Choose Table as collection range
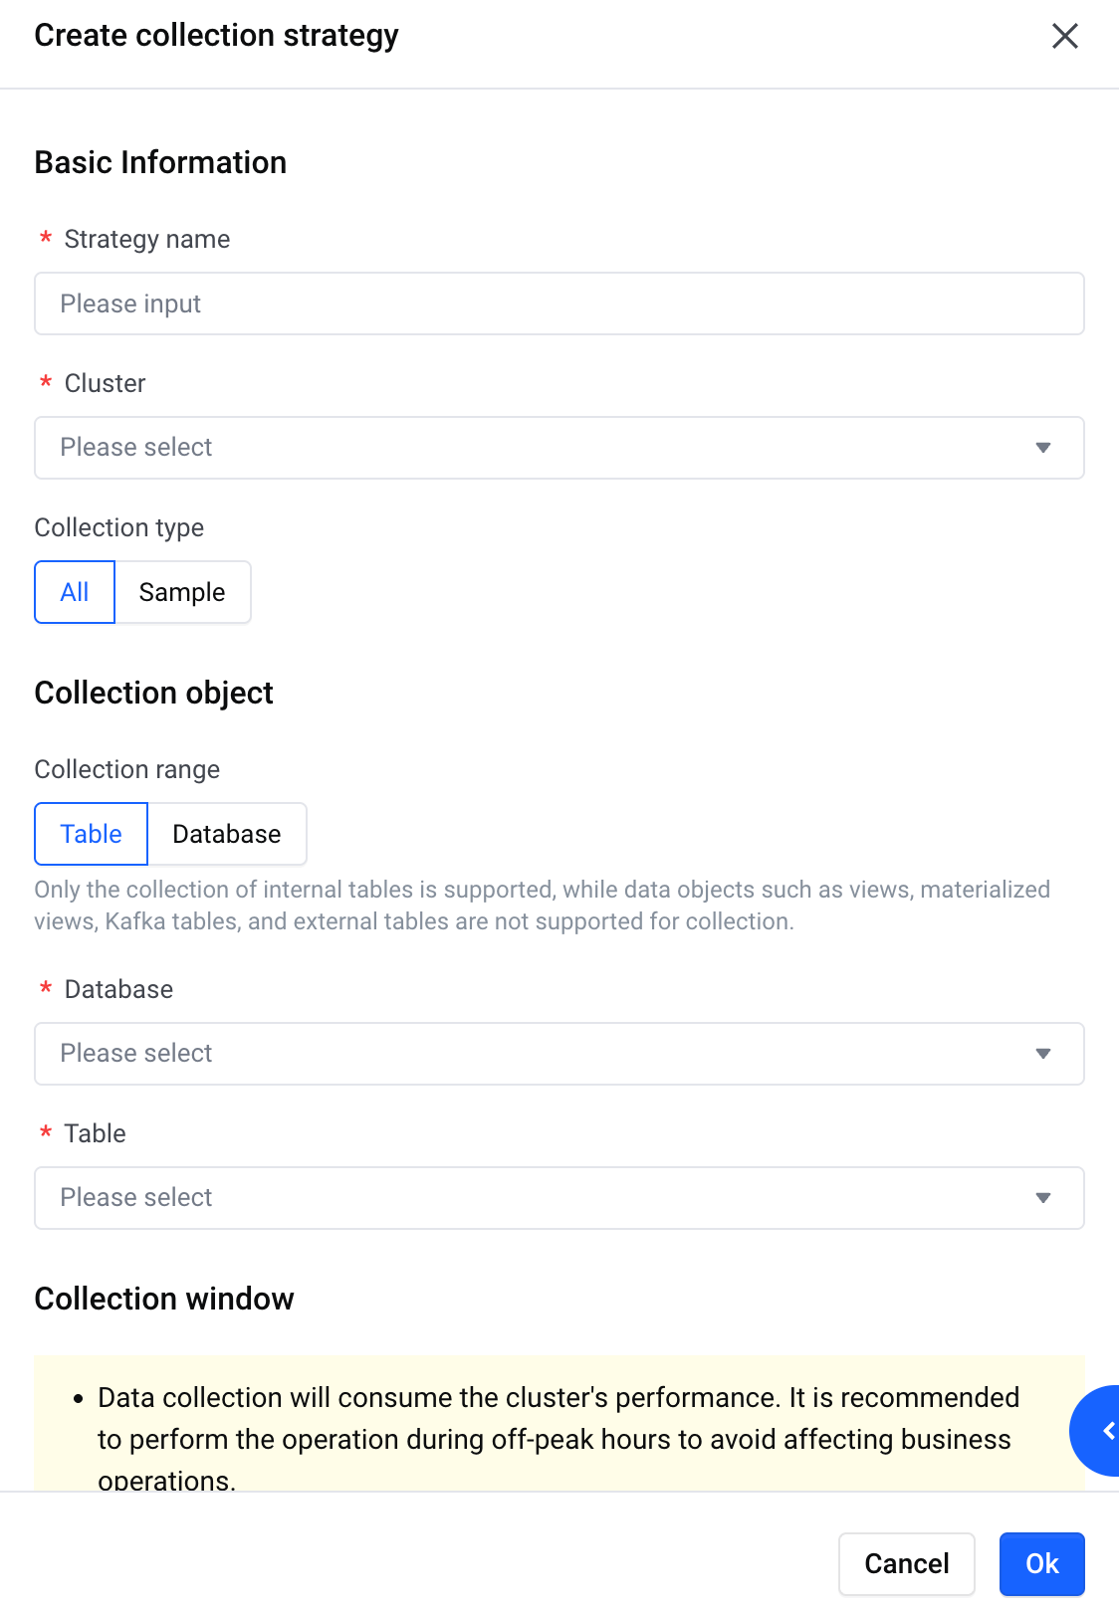 (91, 834)
